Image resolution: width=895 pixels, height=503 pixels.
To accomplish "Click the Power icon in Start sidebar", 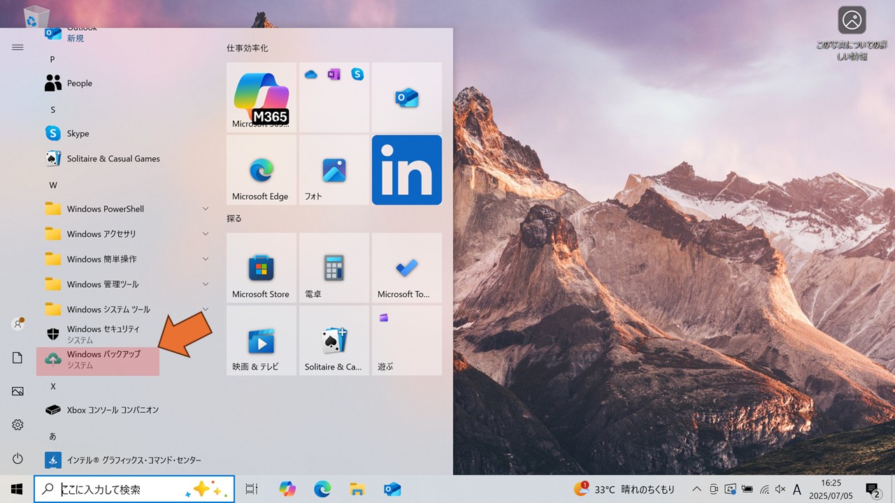I will pyautogui.click(x=18, y=459).
